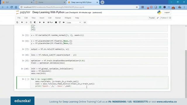The width and height of the screenshot is (187, 105).
Task: Insert a new cell below using plus icon
Action: tap(22, 22)
